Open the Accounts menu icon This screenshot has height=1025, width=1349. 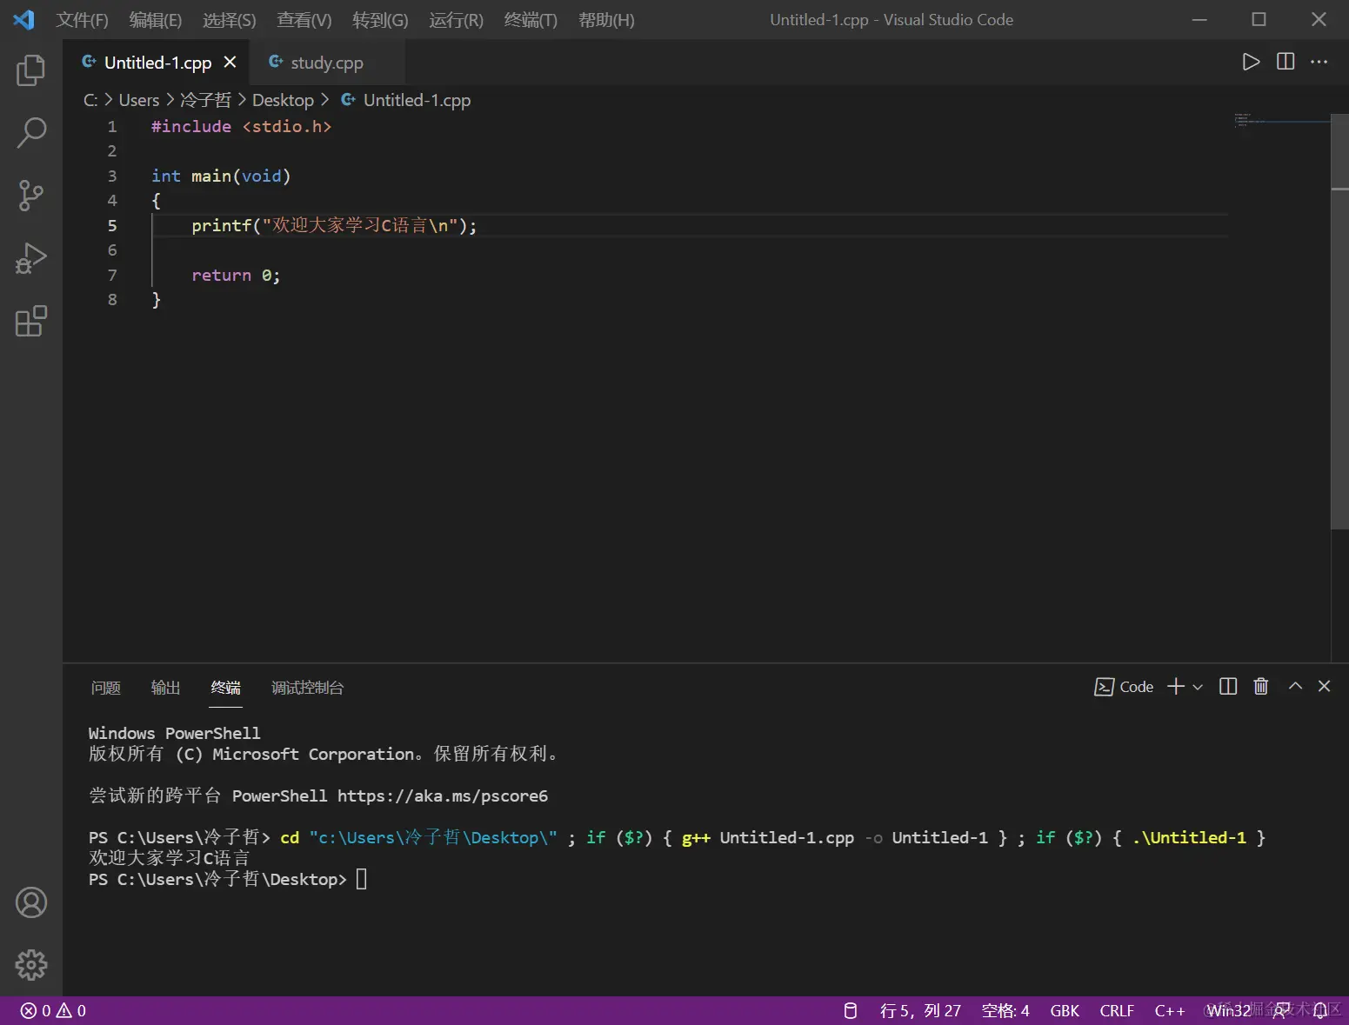click(x=31, y=902)
